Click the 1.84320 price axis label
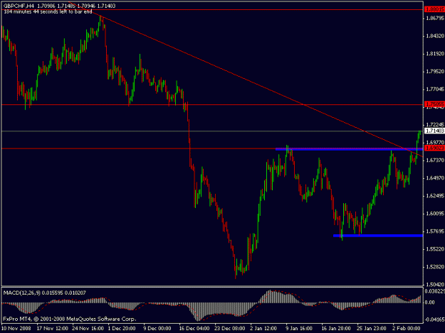Image resolution: width=445 pixels, height=333 pixels. (x=435, y=36)
